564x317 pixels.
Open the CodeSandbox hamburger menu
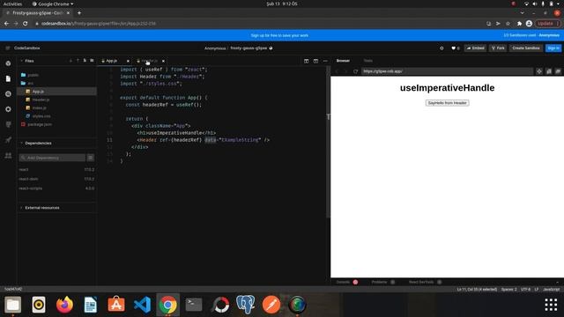pos(8,48)
